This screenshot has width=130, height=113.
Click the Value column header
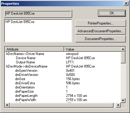click(92, 49)
